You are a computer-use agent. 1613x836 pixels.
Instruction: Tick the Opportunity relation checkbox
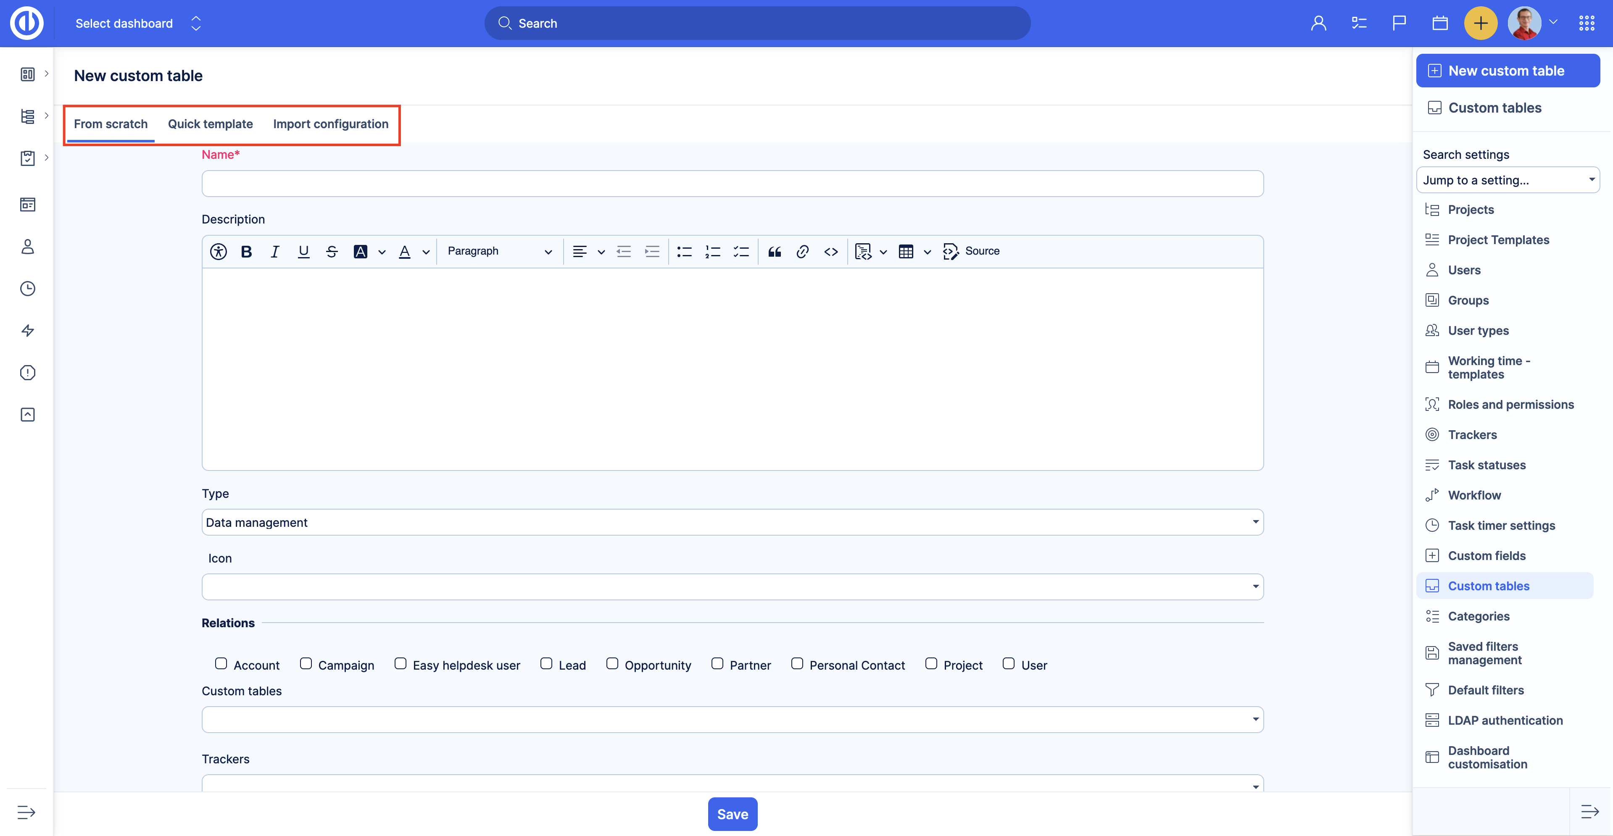point(612,663)
